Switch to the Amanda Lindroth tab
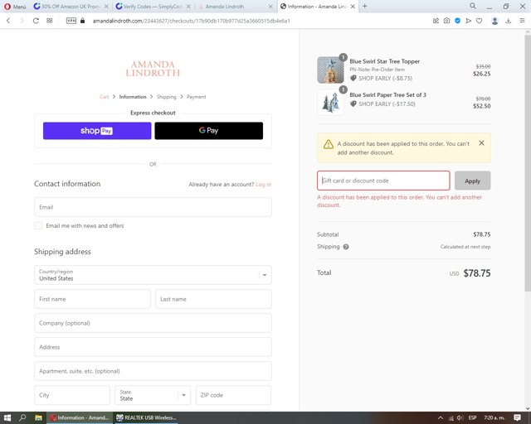Image resolution: width=531 pixels, height=424 pixels. click(235, 7)
